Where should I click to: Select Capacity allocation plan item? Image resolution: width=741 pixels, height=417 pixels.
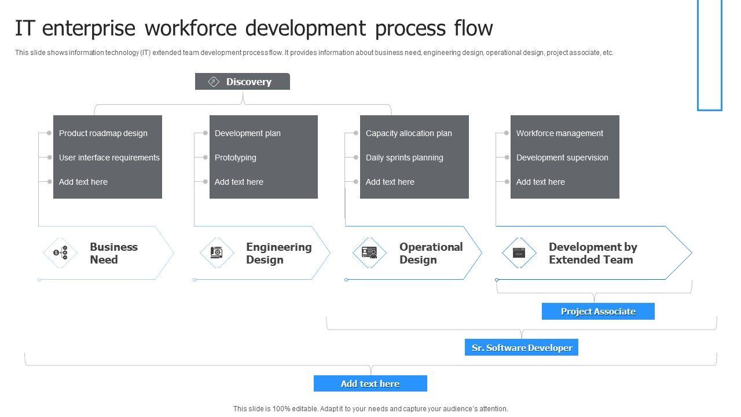pos(409,133)
